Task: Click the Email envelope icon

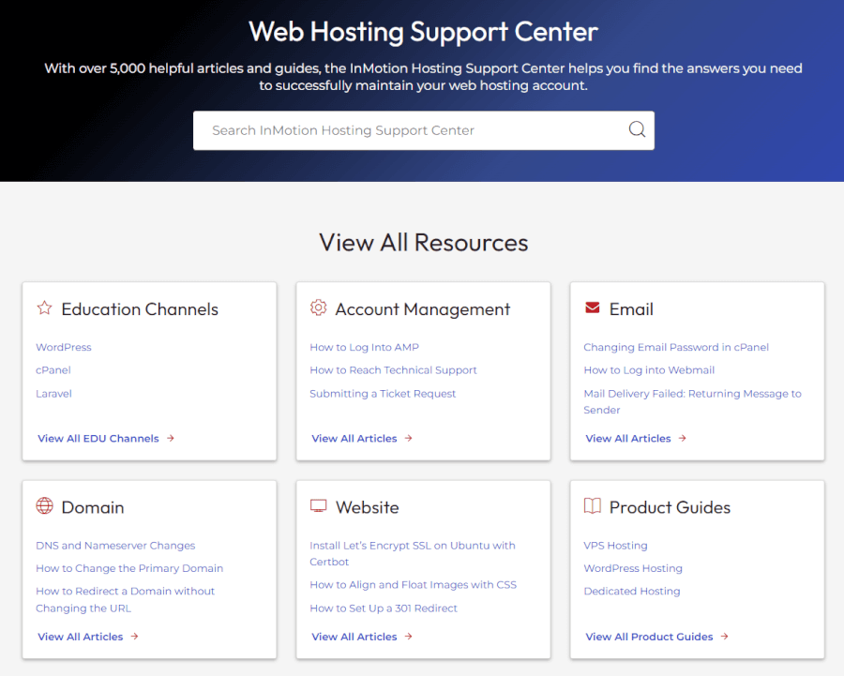Action: [592, 308]
